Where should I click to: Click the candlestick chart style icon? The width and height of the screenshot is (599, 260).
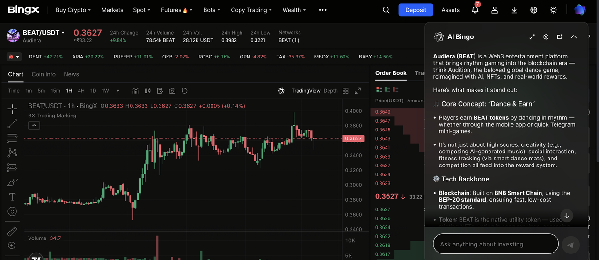(148, 91)
